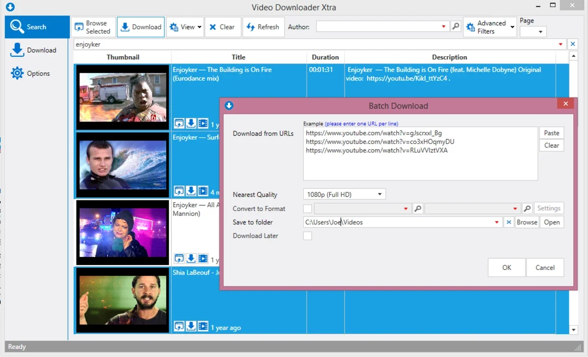Image resolution: width=588 pixels, height=357 pixels.
Task: Click download icon in Shia LaBeouf row
Action: [x=191, y=326]
